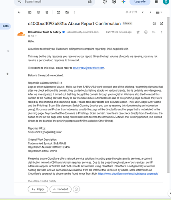Add an emoji reaction in the message header
This screenshot has height=200, width=171.
click(x=146, y=32)
